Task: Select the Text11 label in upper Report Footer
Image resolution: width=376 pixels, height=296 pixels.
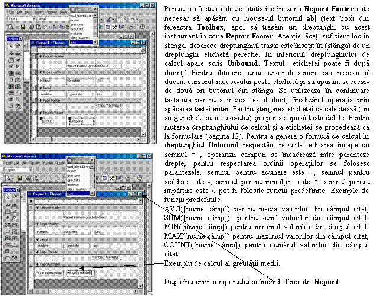Action: [x=47, y=121]
